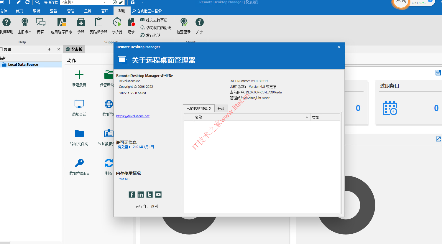Click the plus icon in quick access toolbar
442x244 pixels.
coord(10,2)
